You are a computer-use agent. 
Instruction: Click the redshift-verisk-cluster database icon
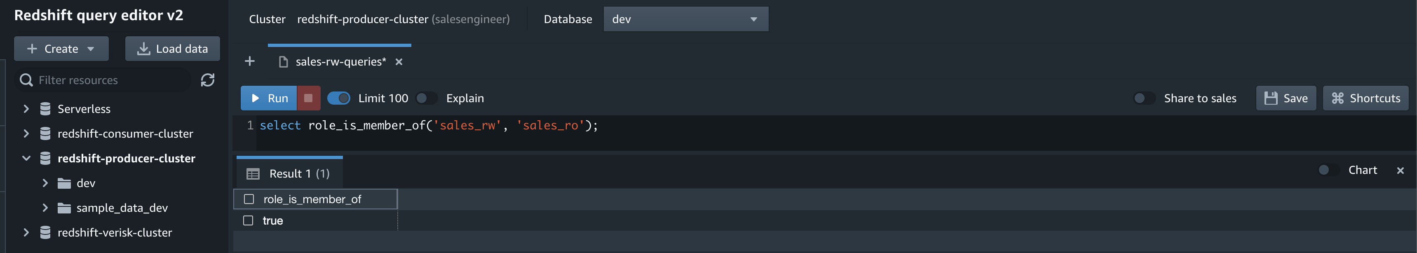(46, 233)
